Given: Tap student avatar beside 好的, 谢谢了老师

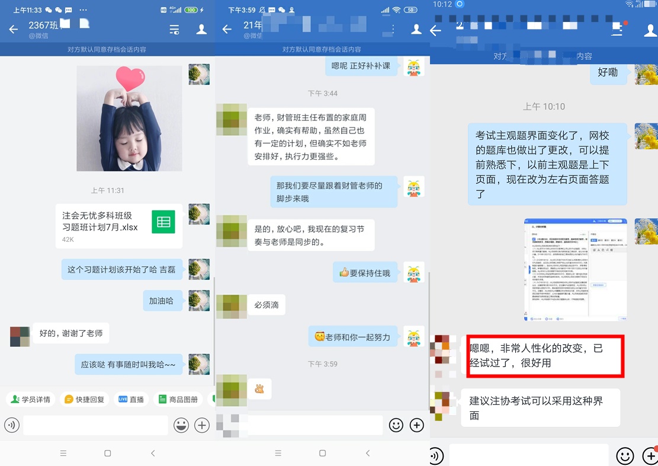Looking at the screenshot, I should (20, 336).
